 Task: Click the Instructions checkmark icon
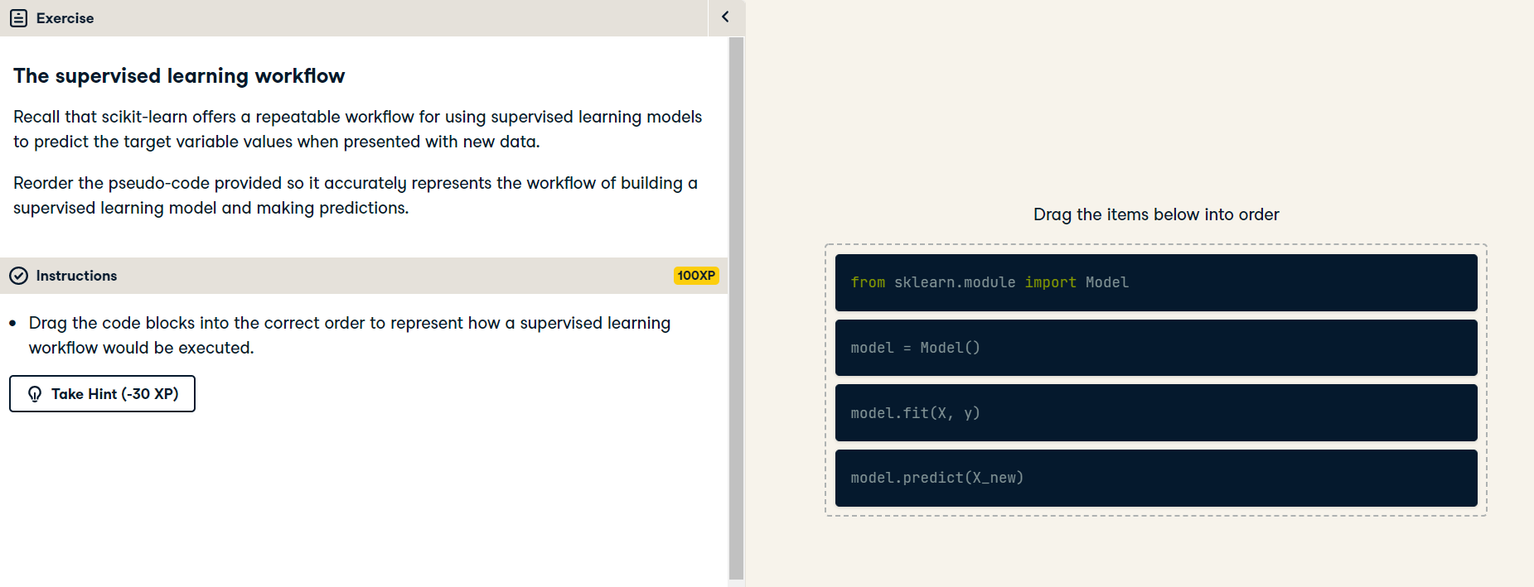tap(19, 276)
